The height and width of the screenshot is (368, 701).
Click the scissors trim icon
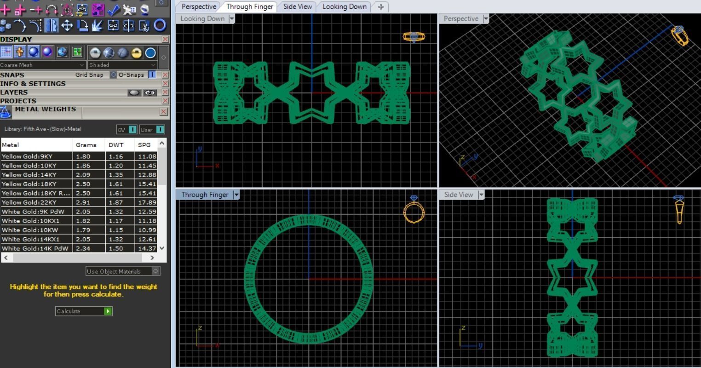pos(144,25)
